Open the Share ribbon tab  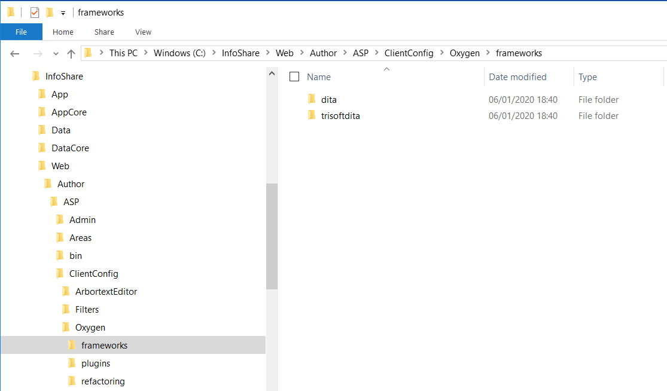tap(103, 32)
